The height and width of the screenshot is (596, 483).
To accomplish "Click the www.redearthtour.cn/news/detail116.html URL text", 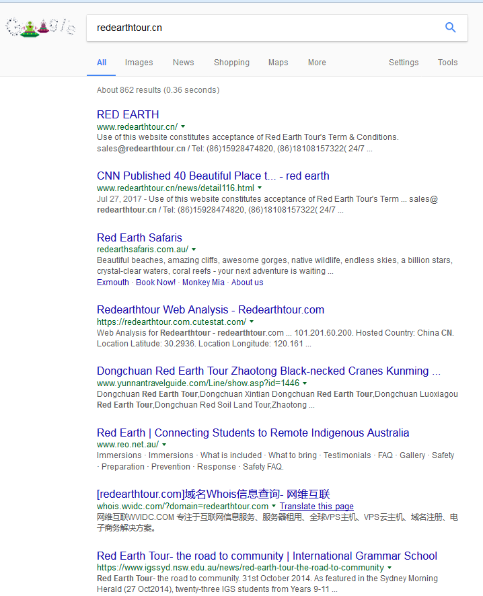I will point(176,188).
